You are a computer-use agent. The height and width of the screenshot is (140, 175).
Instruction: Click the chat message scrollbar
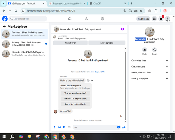125,86
